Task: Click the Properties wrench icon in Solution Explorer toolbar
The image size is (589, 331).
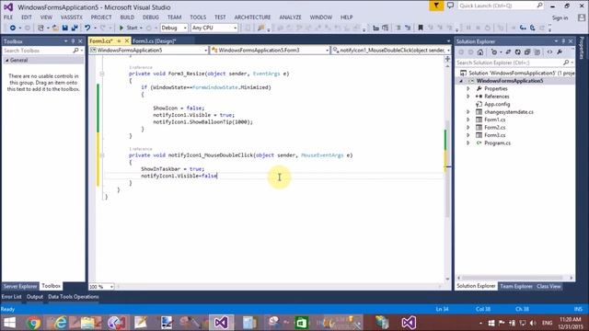Action: (560, 52)
